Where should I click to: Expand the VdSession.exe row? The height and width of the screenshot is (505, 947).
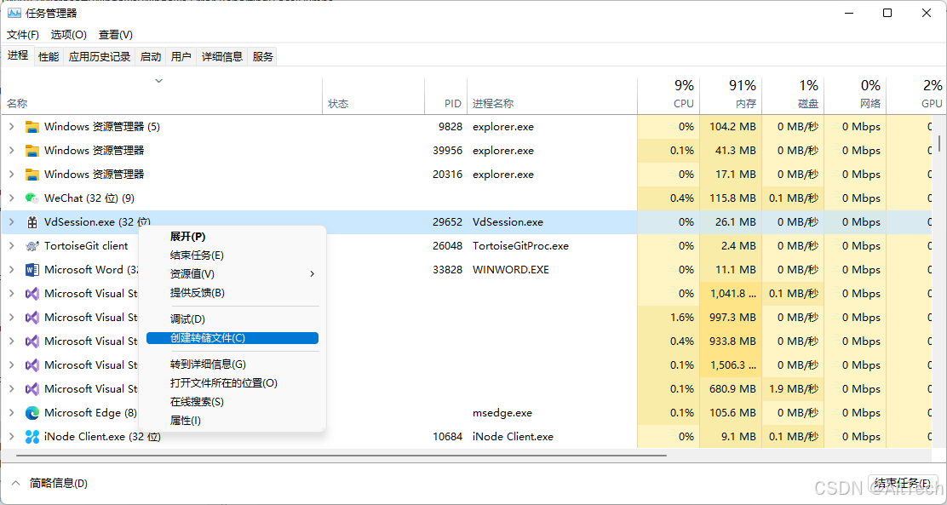11,222
